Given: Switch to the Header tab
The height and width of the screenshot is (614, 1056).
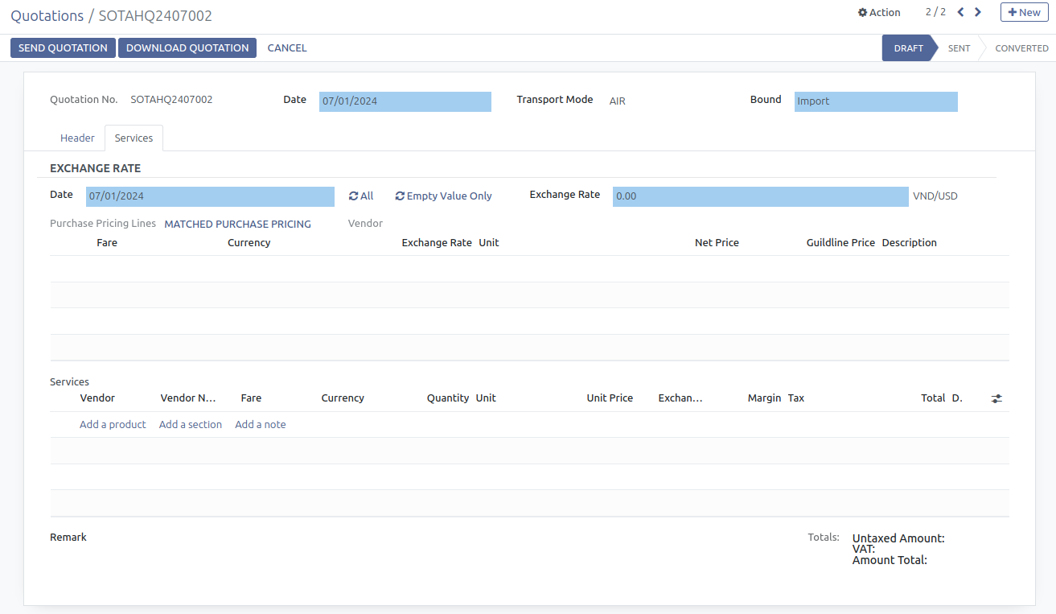Looking at the screenshot, I should (77, 138).
